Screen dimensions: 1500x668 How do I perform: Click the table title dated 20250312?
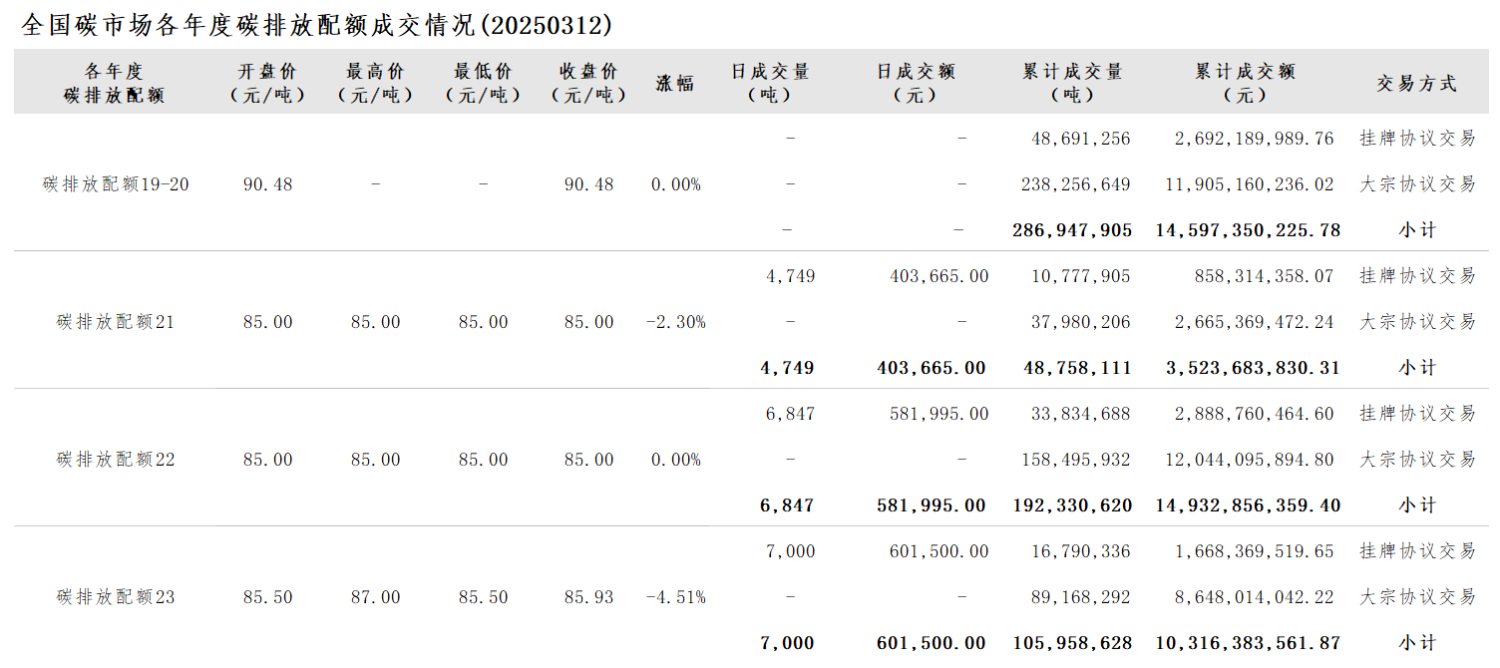point(317,25)
